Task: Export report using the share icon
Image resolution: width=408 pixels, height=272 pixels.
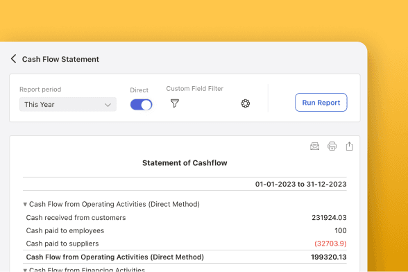Action: (x=349, y=146)
